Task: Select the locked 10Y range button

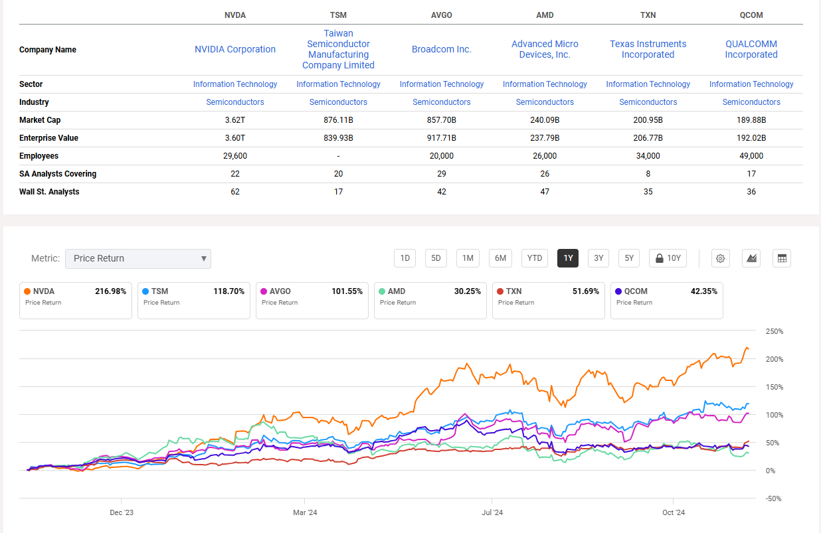Action: pyautogui.click(x=668, y=258)
